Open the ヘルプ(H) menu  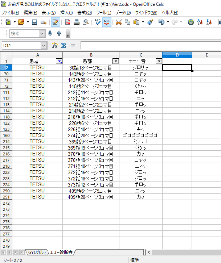pos(170,13)
